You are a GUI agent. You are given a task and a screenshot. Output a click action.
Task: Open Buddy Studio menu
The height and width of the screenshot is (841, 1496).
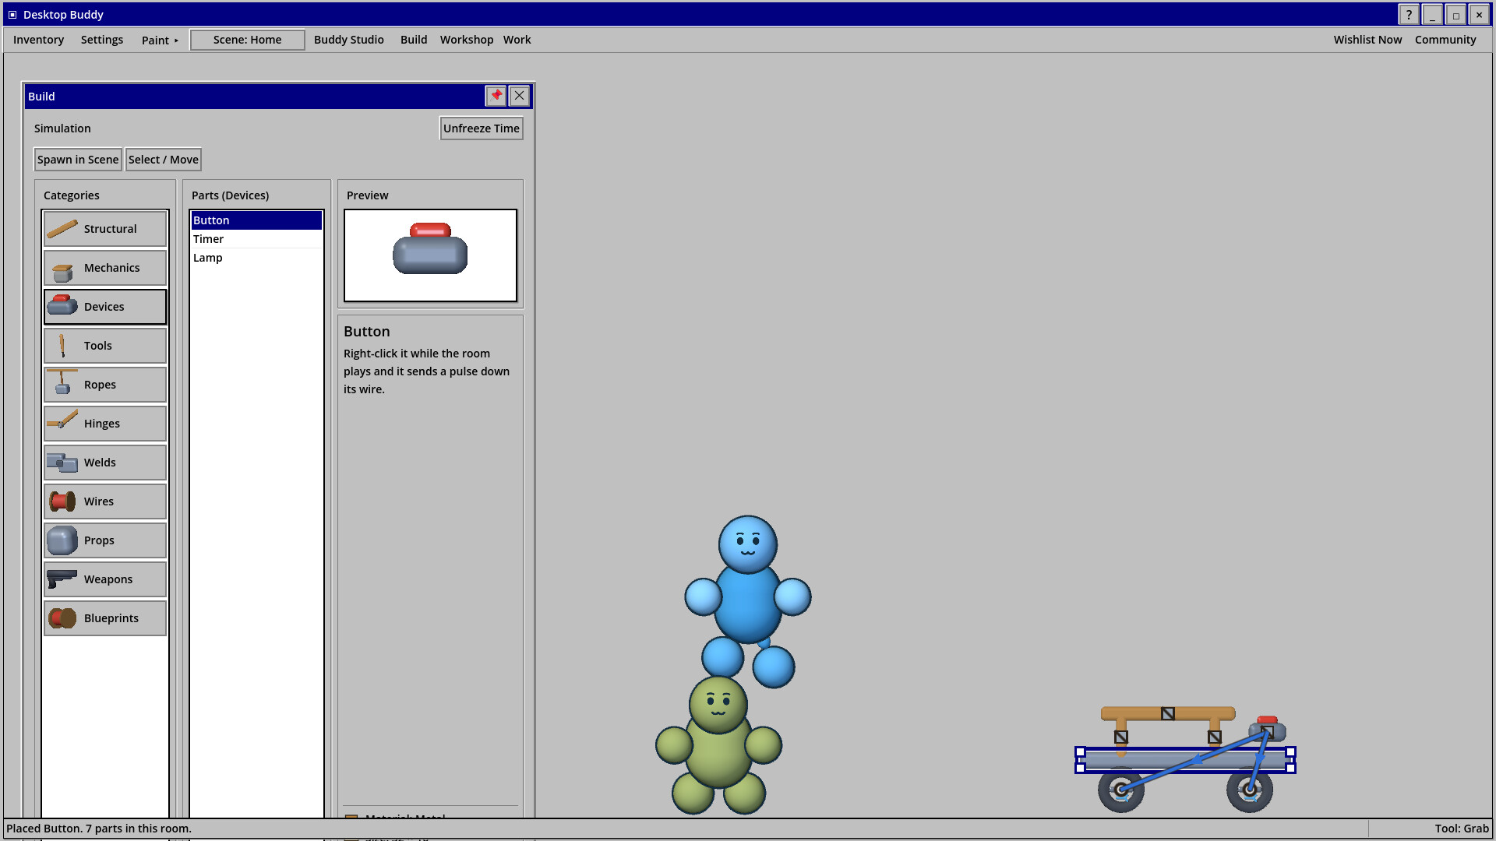click(349, 40)
